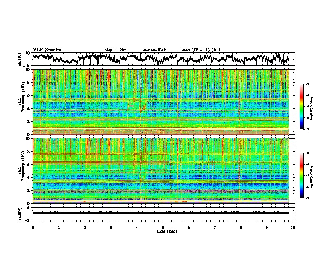
Task: Click time axis tick label "4"
Action: pos(137,227)
